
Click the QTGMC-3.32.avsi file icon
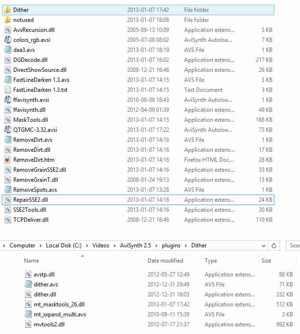click(8, 130)
